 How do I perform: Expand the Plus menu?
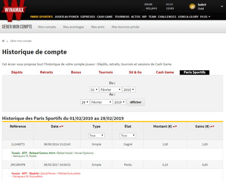pos(205,17)
